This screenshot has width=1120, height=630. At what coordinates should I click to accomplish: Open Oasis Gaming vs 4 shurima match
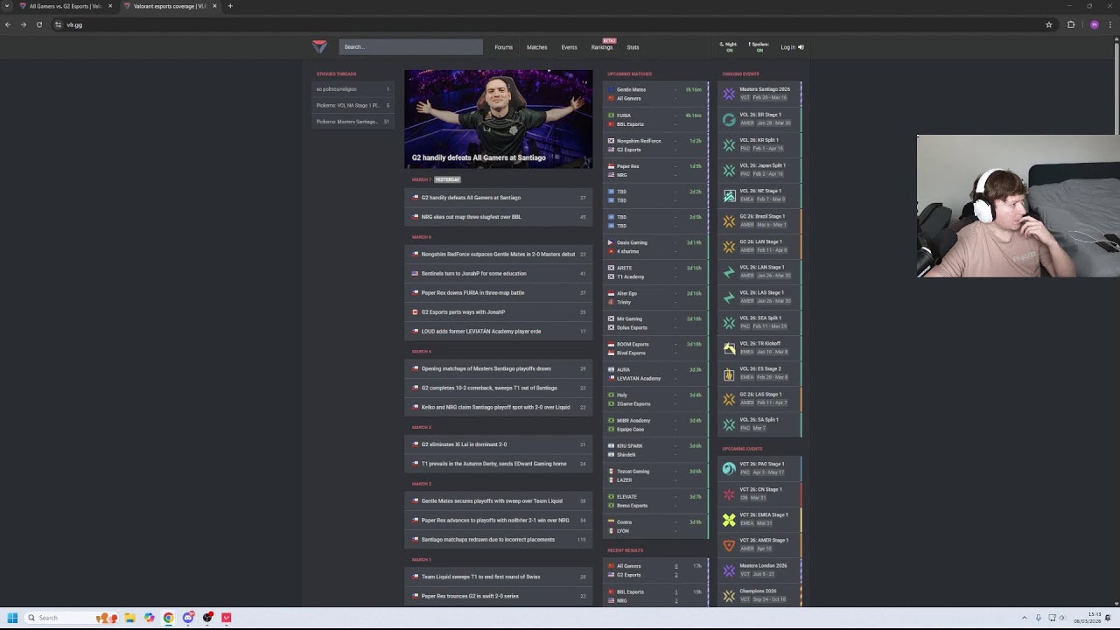click(657, 247)
